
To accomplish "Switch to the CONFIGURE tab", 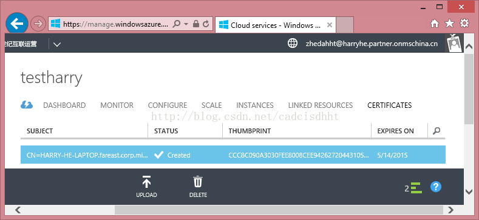I will click(x=168, y=105).
